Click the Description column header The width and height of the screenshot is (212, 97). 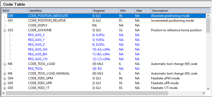click(180, 11)
